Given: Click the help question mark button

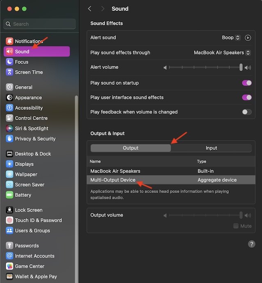Looking at the screenshot, I should click(252, 244).
